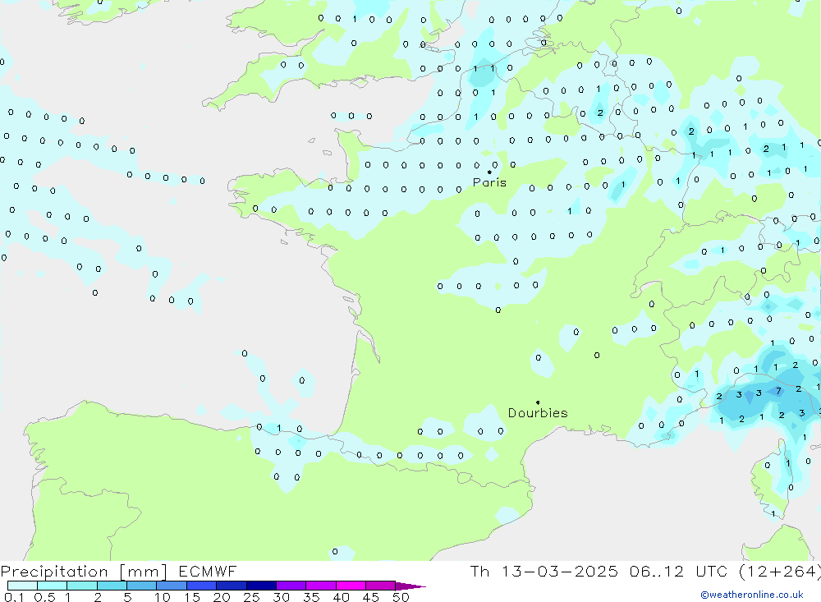The height and width of the screenshot is (602, 821).
Task: Pick the 0.5–1 mm legend swatch
Action: pyautogui.click(x=52, y=586)
